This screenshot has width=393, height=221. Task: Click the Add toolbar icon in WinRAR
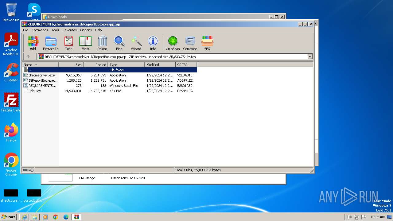click(x=33, y=43)
